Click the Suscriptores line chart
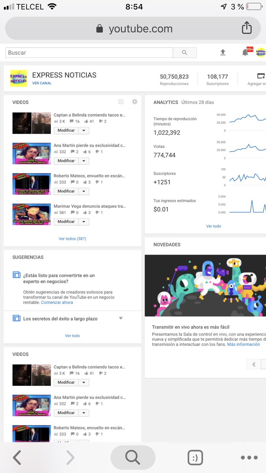The width and height of the screenshot is (266, 473). (247, 177)
